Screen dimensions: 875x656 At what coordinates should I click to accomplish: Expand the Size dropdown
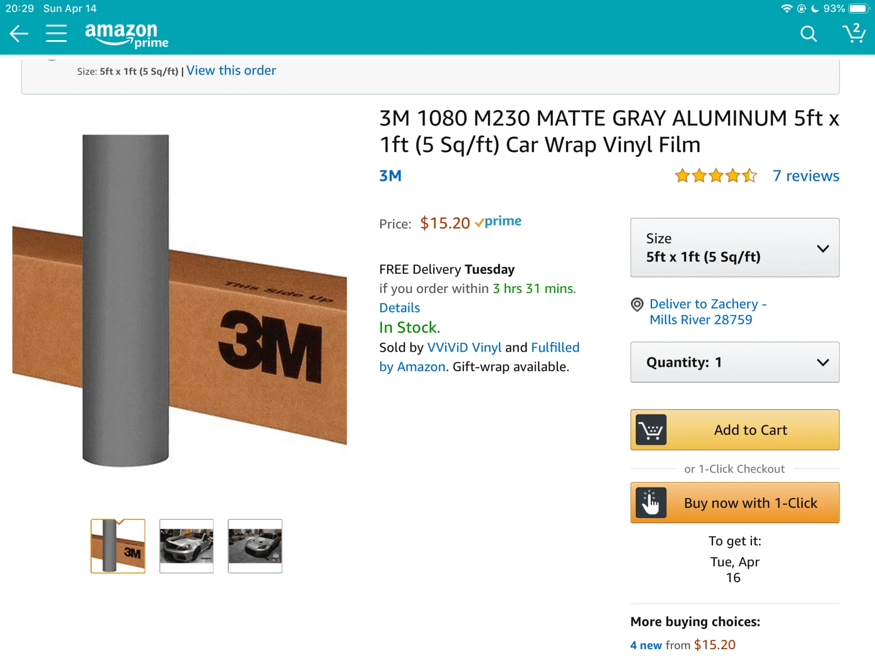[x=735, y=248]
